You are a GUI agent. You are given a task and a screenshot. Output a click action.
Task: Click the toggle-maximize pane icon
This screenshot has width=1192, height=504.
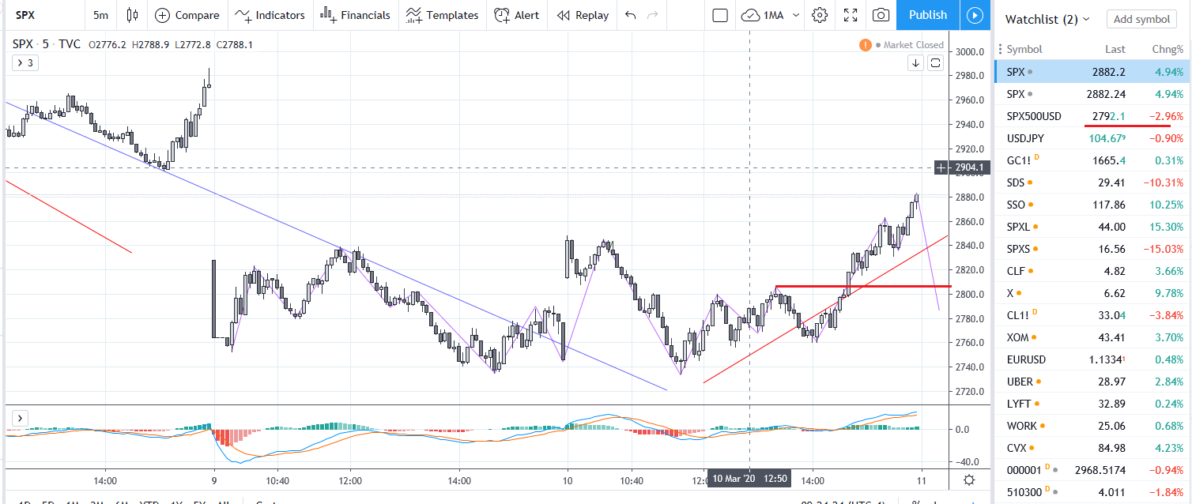[935, 63]
